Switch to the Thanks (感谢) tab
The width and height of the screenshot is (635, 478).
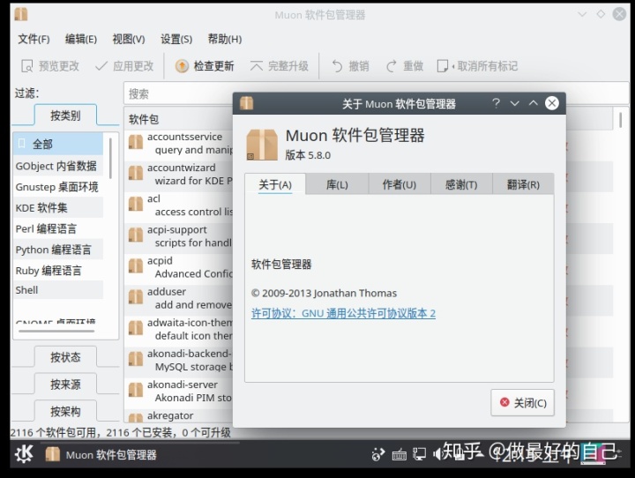tap(461, 184)
